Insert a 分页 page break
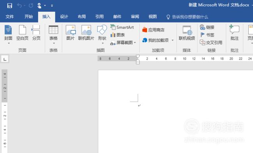253x153 pixels. [x=36, y=32]
